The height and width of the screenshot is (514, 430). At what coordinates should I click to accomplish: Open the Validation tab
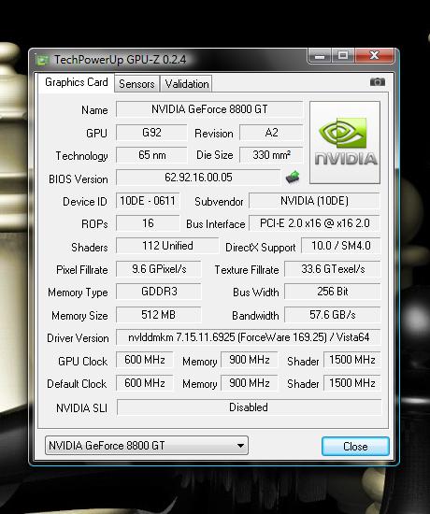pyautogui.click(x=187, y=84)
